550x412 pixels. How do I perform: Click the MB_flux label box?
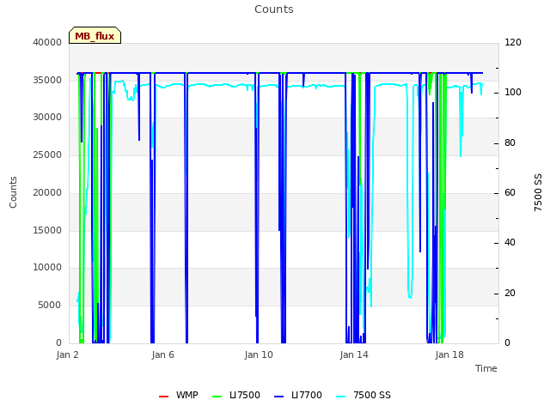click(95, 35)
